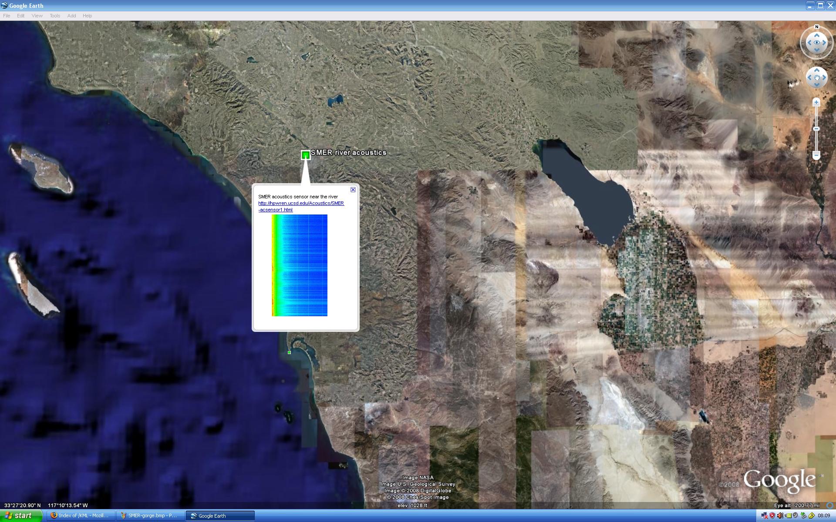Open the View menu

pyautogui.click(x=37, y=16)
